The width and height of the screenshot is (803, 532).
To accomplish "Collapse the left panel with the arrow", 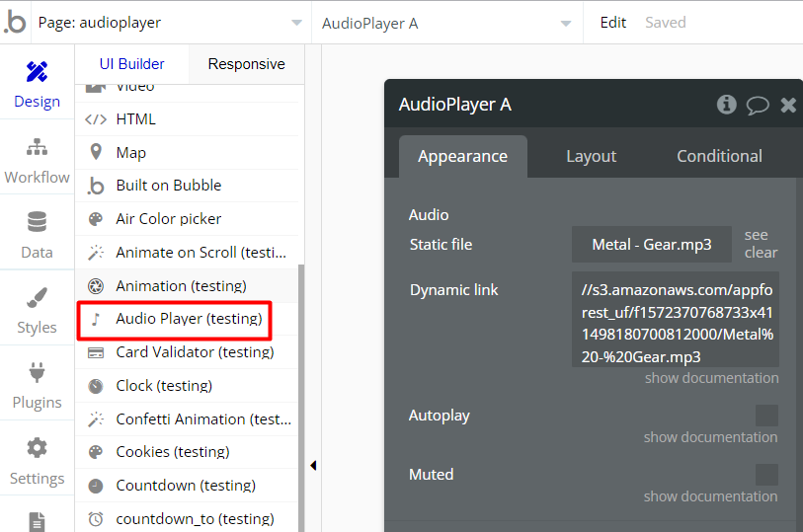I will point(313,466).
